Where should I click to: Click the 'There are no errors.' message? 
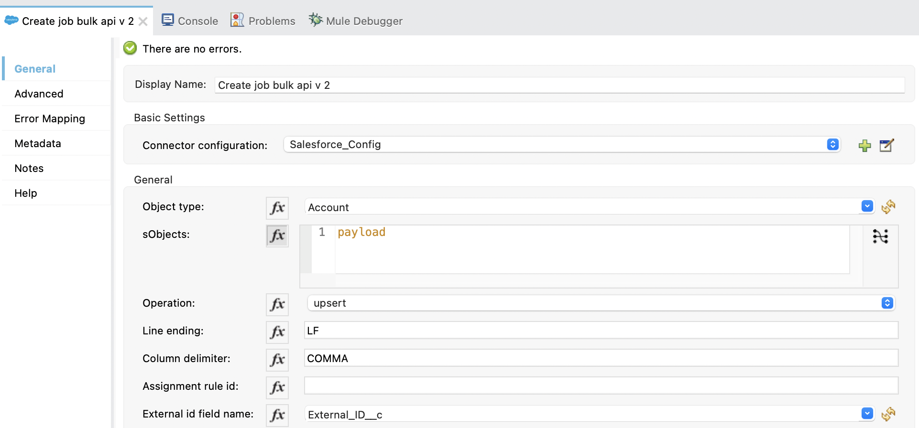(192, 49)
